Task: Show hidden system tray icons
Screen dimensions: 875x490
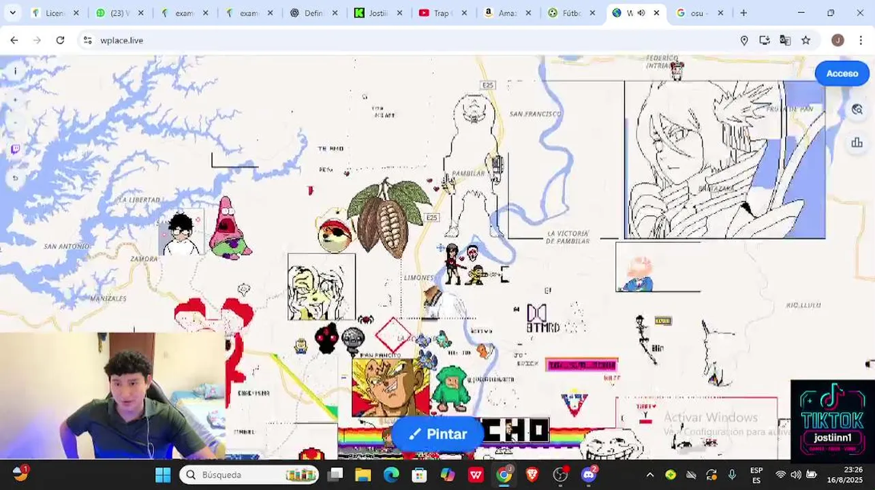Action: coord(649,475)
